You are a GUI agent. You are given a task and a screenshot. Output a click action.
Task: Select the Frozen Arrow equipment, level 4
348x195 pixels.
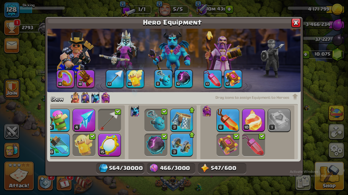(84, 120)
